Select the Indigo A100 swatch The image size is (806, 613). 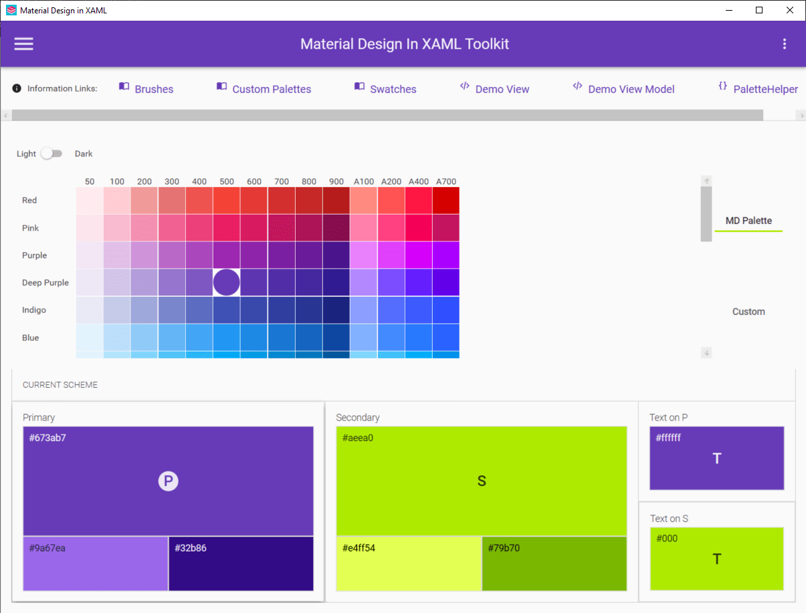(x=364, y=310)
